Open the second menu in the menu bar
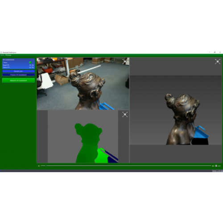The width and height of the screenshot is (223, 223). (8, 55)
